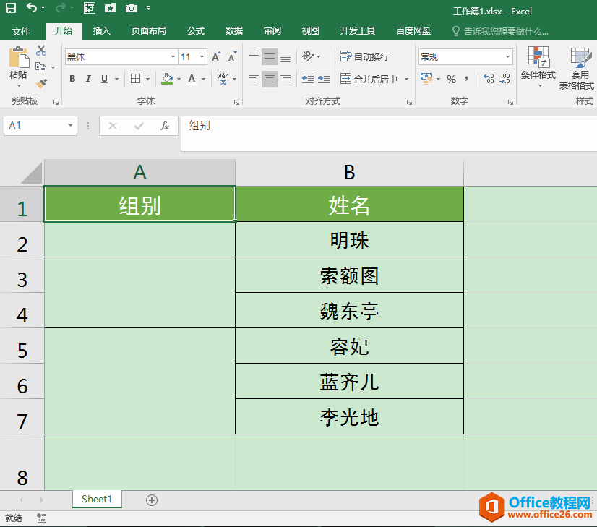Open the font size dropdown
This screenshot has width=597, height=527.
pyautogui.click(x=202, y=56)
